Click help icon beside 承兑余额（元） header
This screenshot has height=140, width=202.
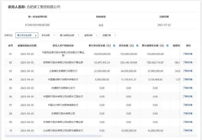[137, 46]
